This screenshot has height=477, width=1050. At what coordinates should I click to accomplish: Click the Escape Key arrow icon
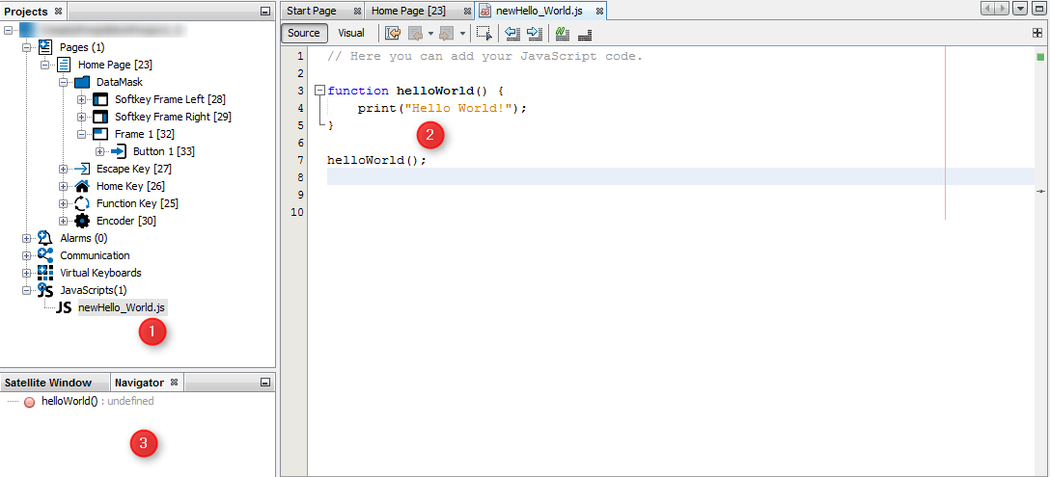pyautogui.click(x=82, y=169)
